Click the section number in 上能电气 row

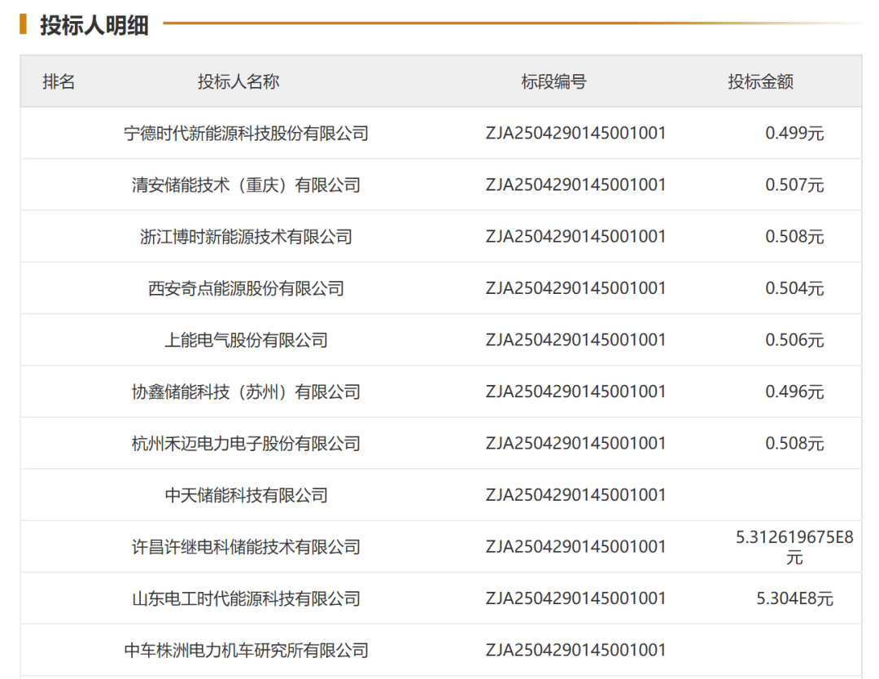tap(575, 339)
